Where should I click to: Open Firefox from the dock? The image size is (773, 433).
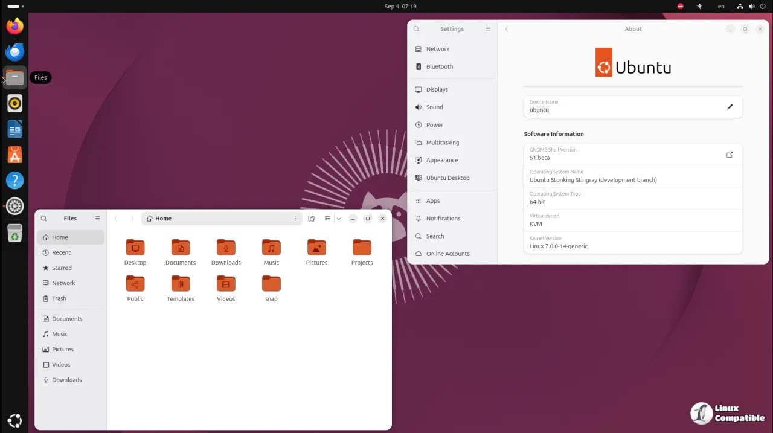tap(14, 26)
